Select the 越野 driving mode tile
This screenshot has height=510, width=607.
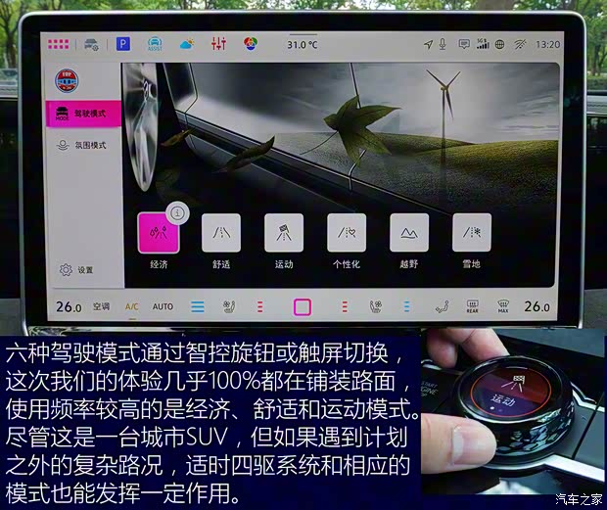coord(409,233)
